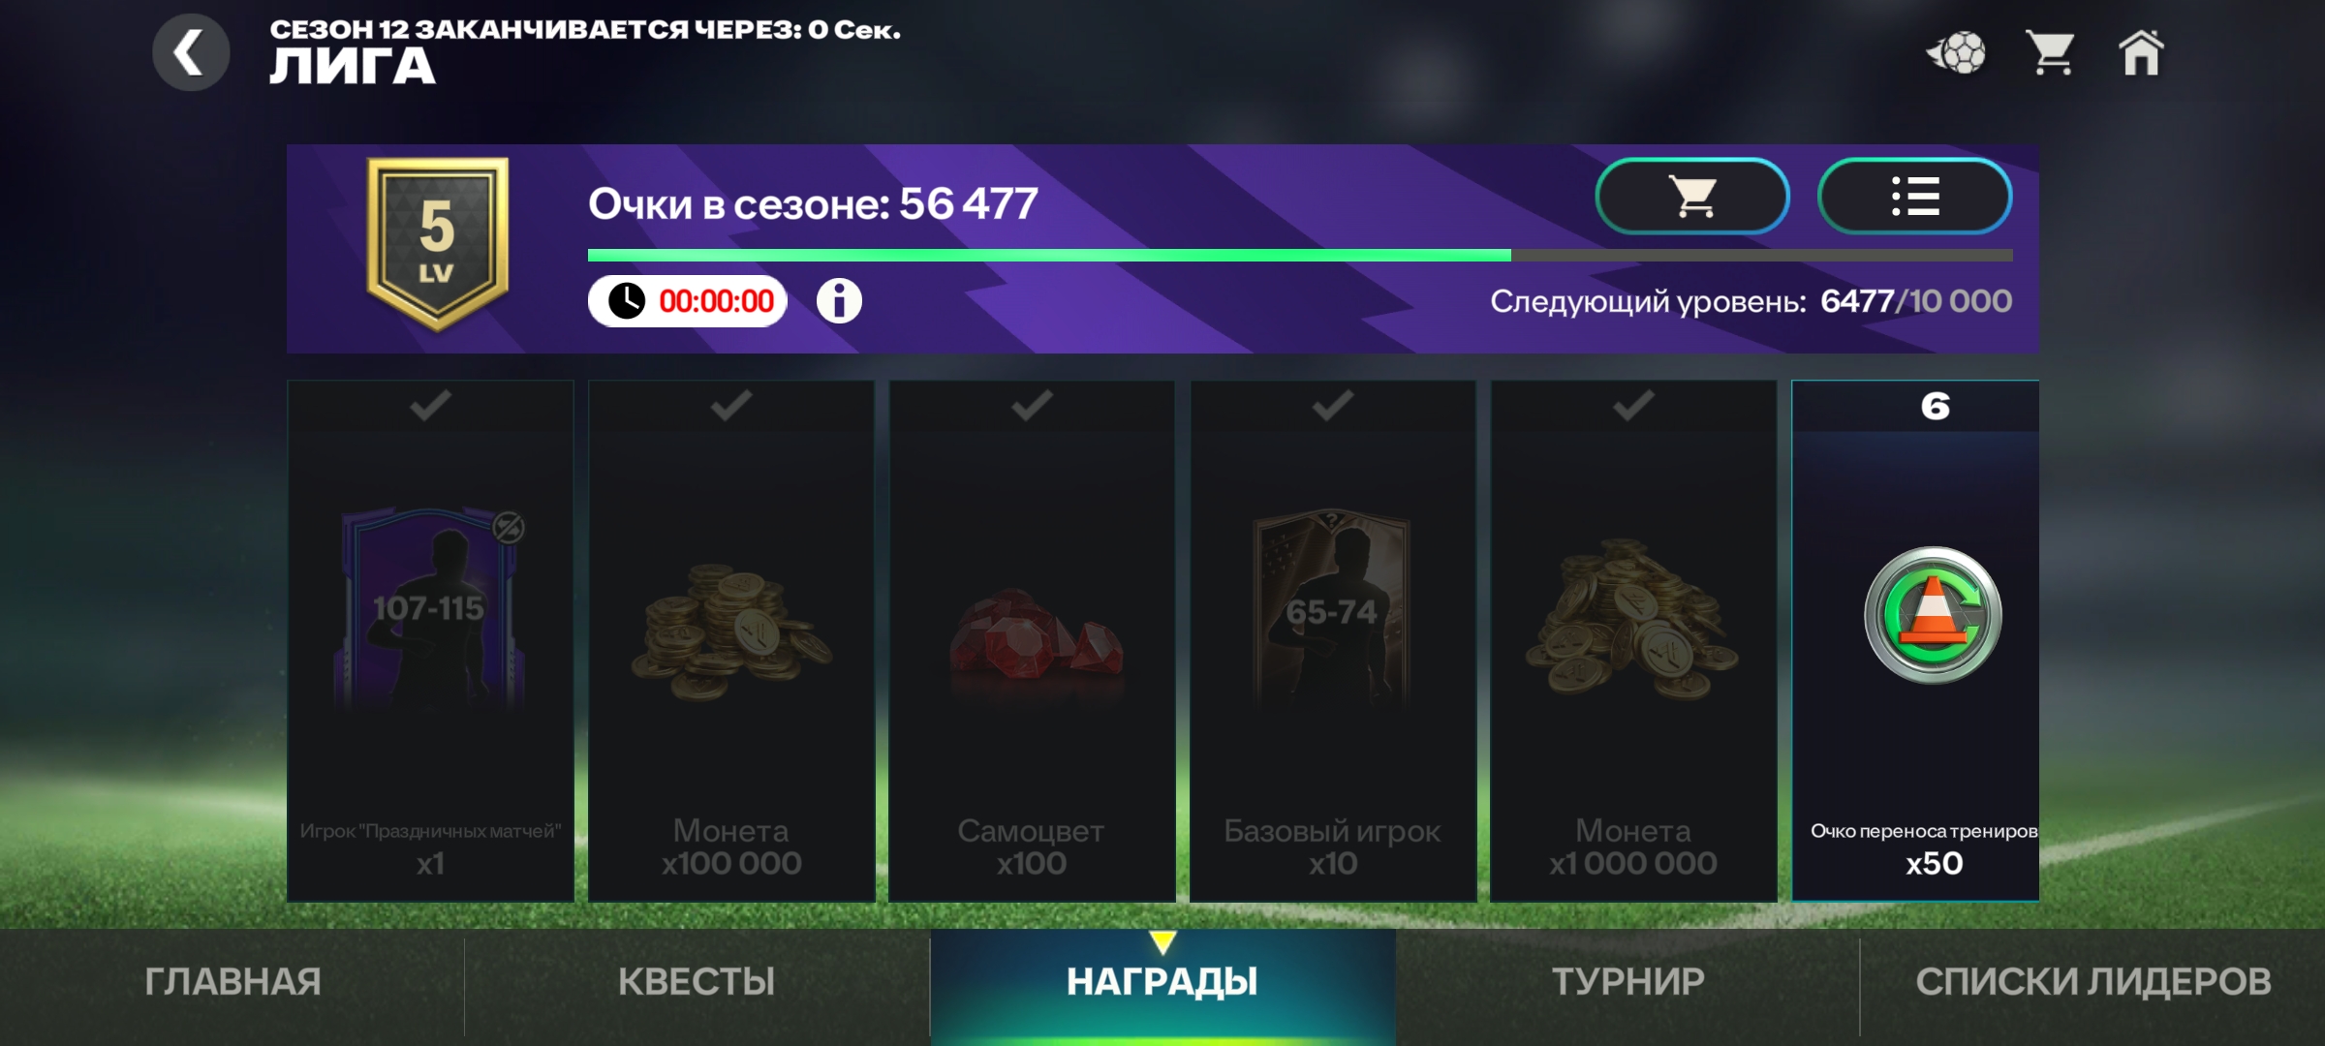
Task: Tap the level 5 gold shield badge
Action: click(x=437, y=244)
